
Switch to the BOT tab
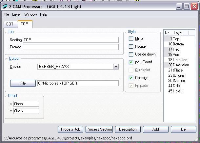(x=10, y=24)
